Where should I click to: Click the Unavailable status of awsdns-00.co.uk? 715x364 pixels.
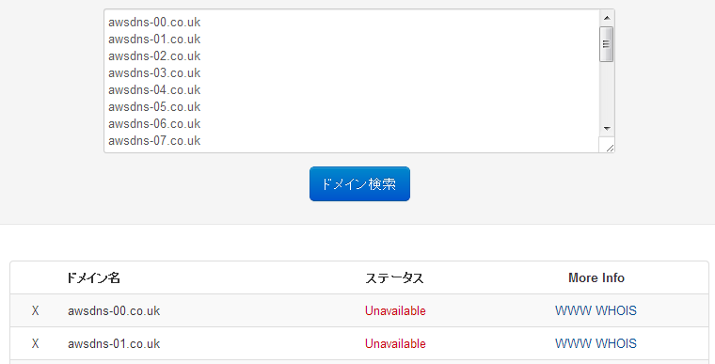pos(395,310)
